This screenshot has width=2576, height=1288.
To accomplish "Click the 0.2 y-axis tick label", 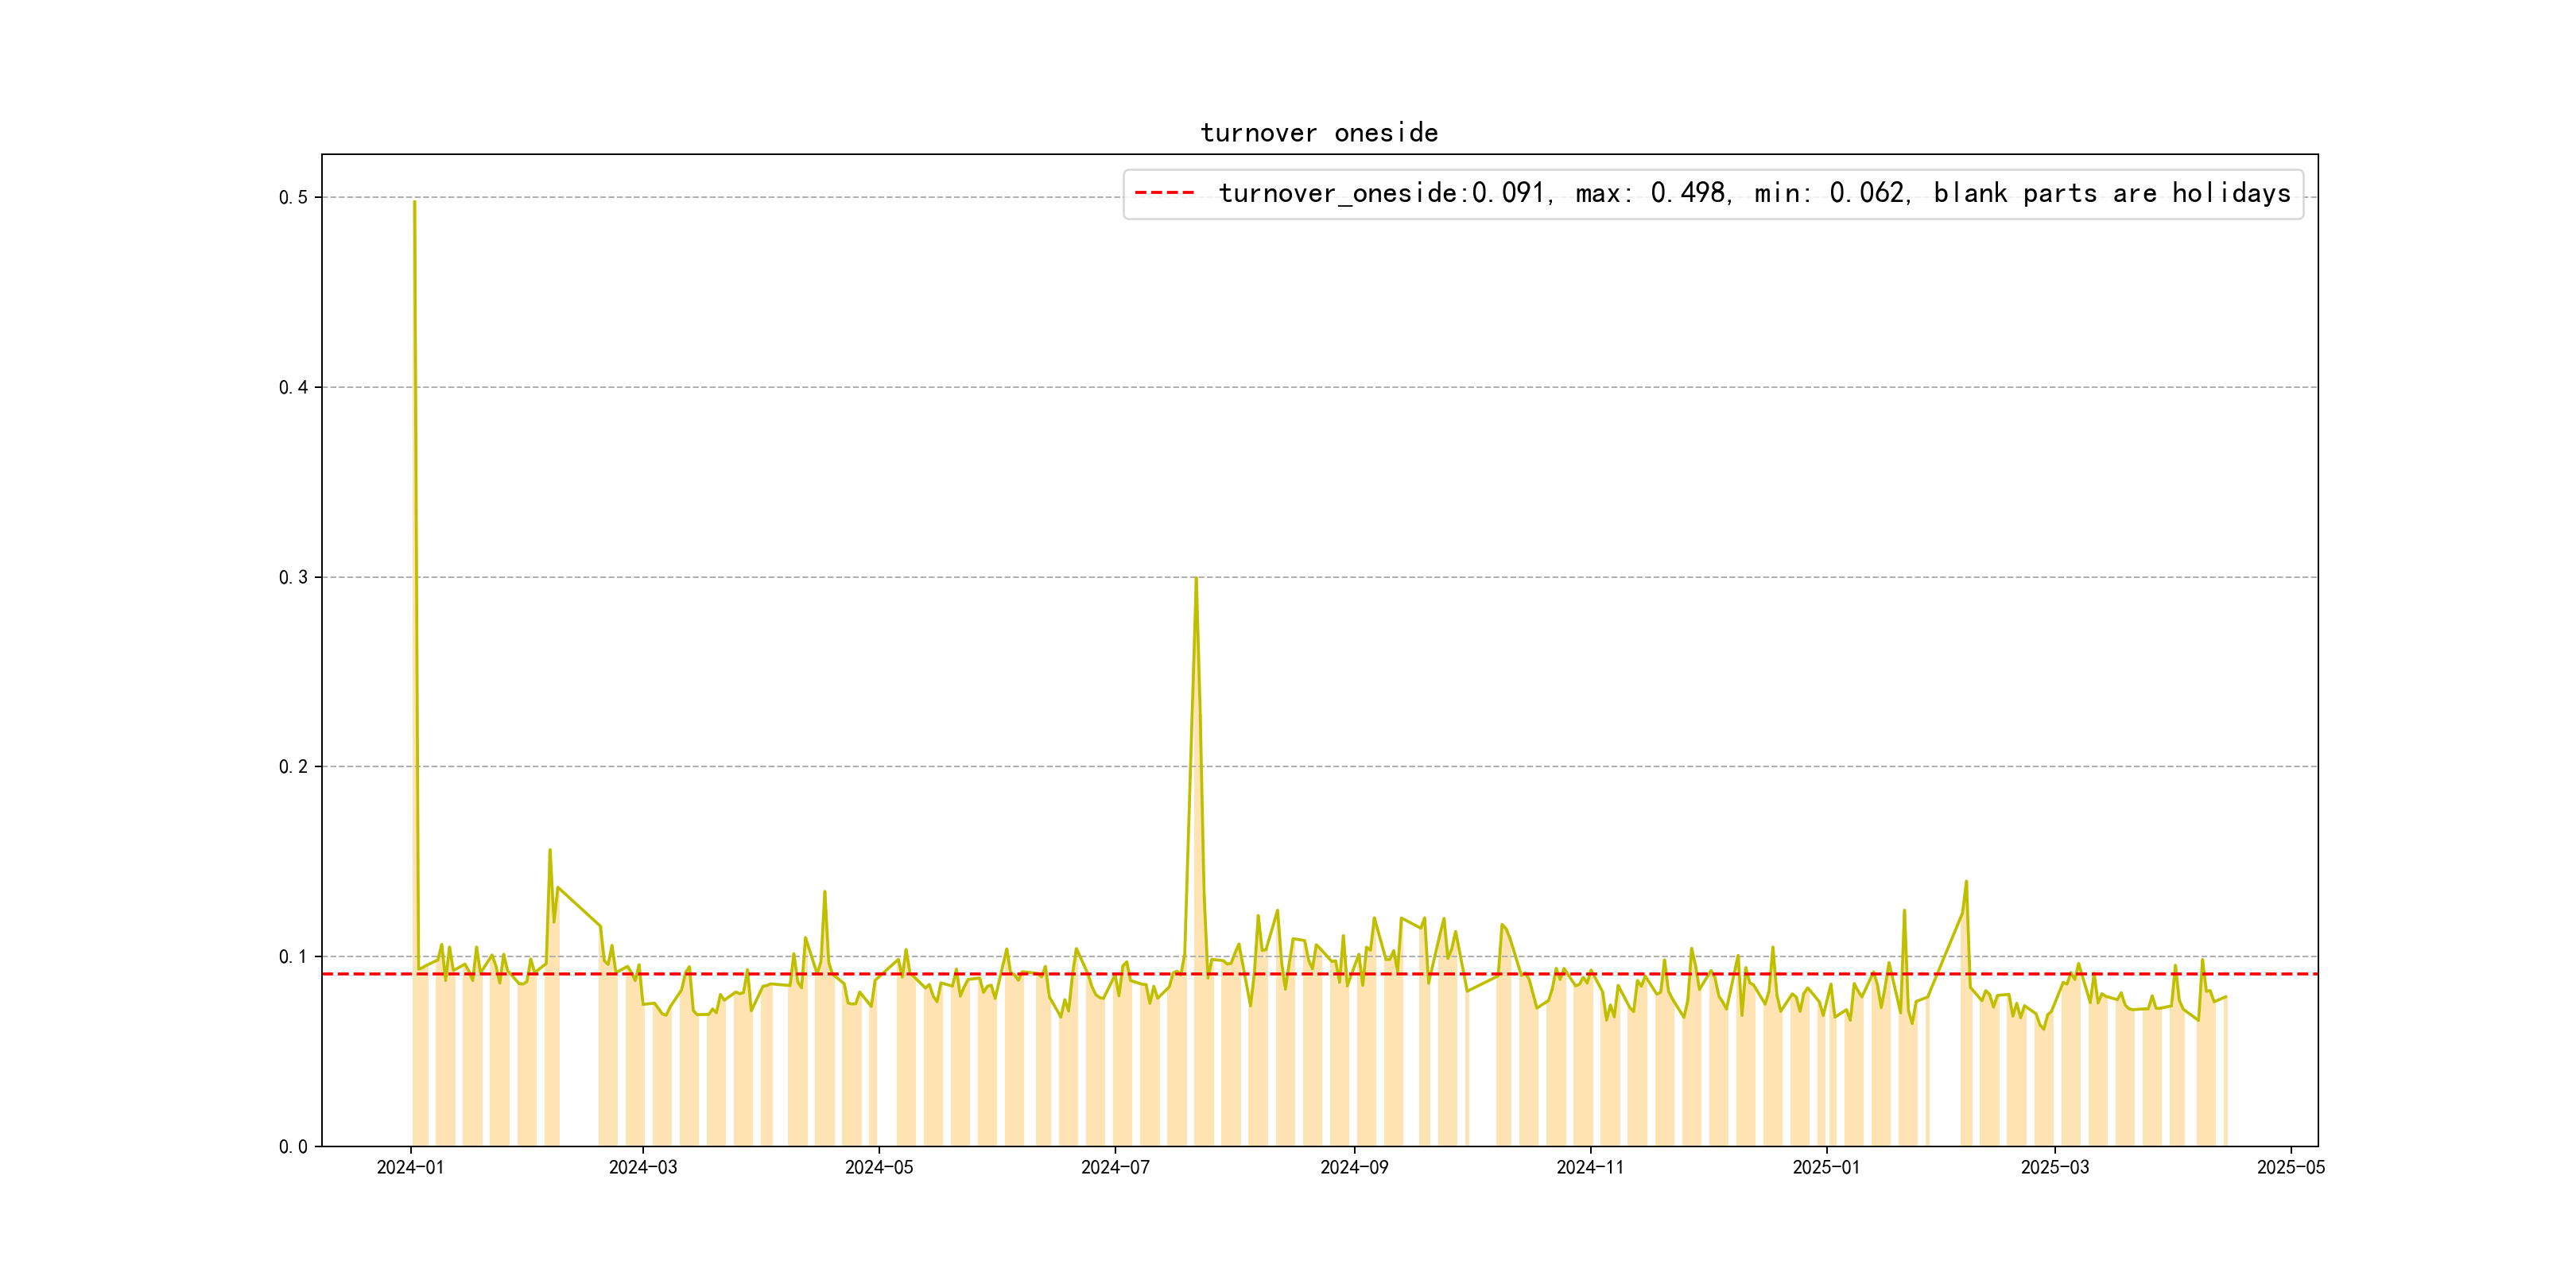I will coord(293,767).
